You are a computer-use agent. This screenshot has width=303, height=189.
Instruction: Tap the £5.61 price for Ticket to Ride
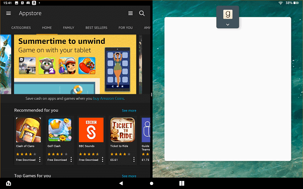pos(114,160)
